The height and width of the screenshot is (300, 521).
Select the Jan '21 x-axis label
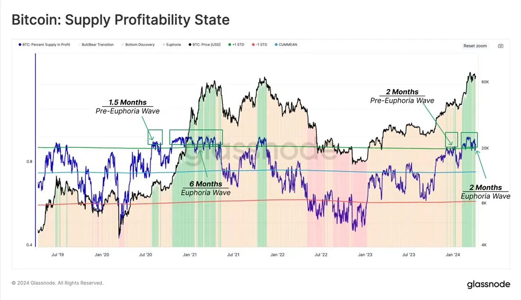pos(190,255)
